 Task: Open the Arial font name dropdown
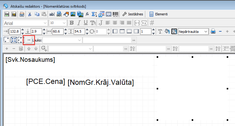point(45,23)
